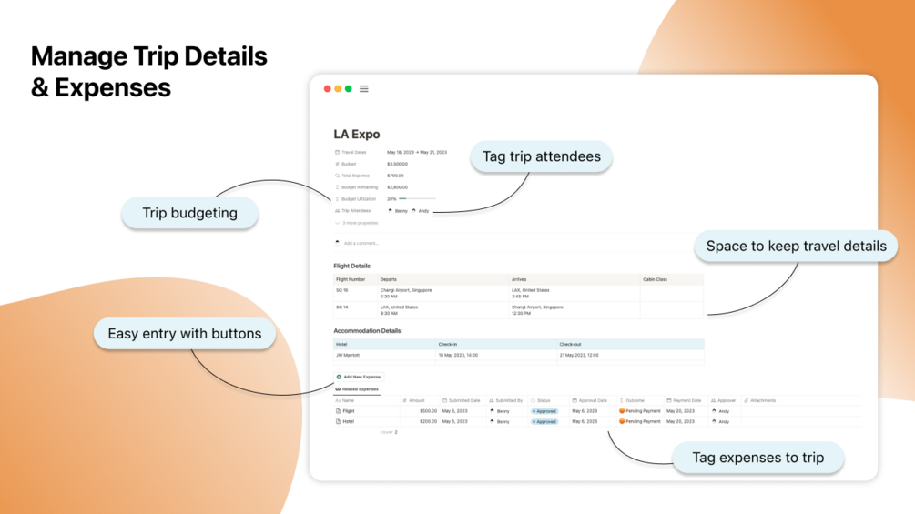915x514 pixels.
Task: Click the Flight Details heading
Action: coord(351,266)
